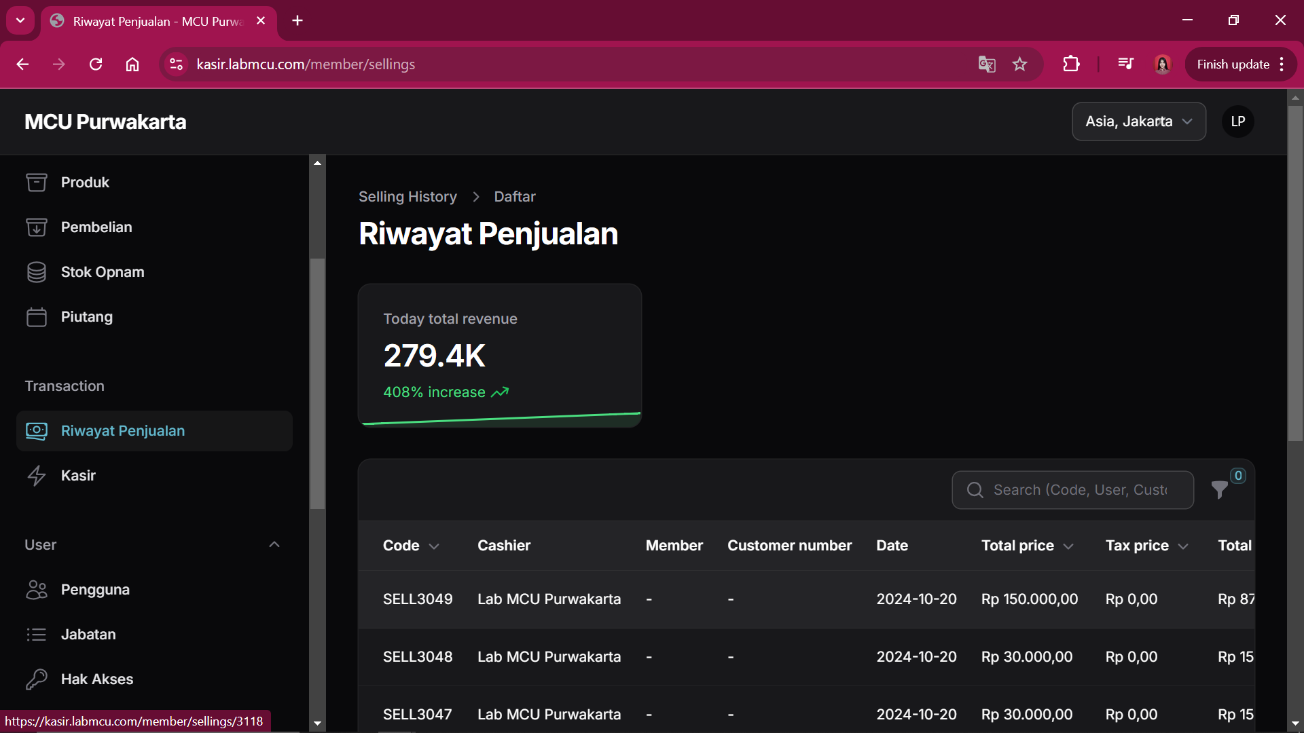This screenshot has height=733, width=1304.
Task: Select Riwayat Penjualan in the sidebar menu
Action: point(122,431)
